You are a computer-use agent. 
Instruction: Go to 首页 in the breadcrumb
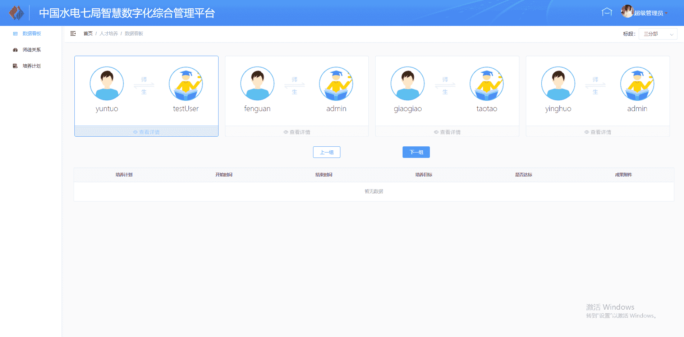(x=88, y=33)
